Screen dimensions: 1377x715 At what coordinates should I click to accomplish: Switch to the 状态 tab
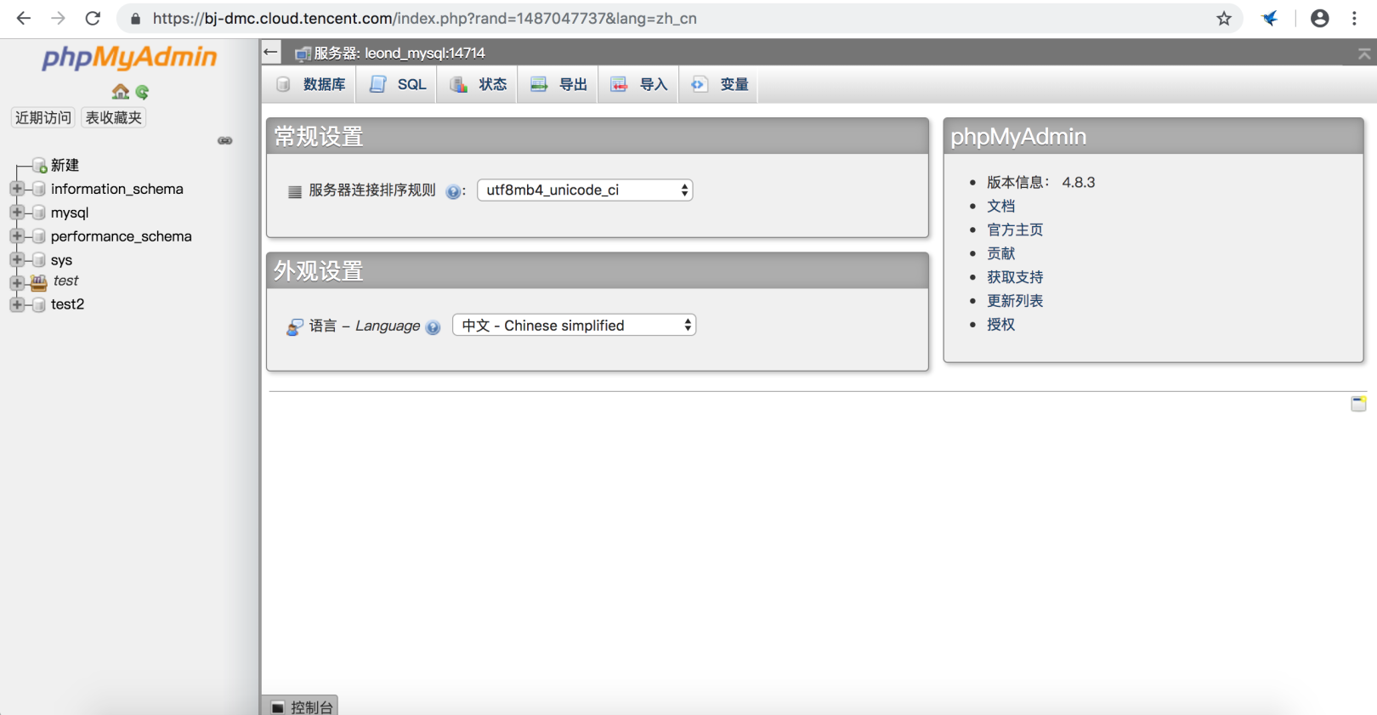point(477,84)
